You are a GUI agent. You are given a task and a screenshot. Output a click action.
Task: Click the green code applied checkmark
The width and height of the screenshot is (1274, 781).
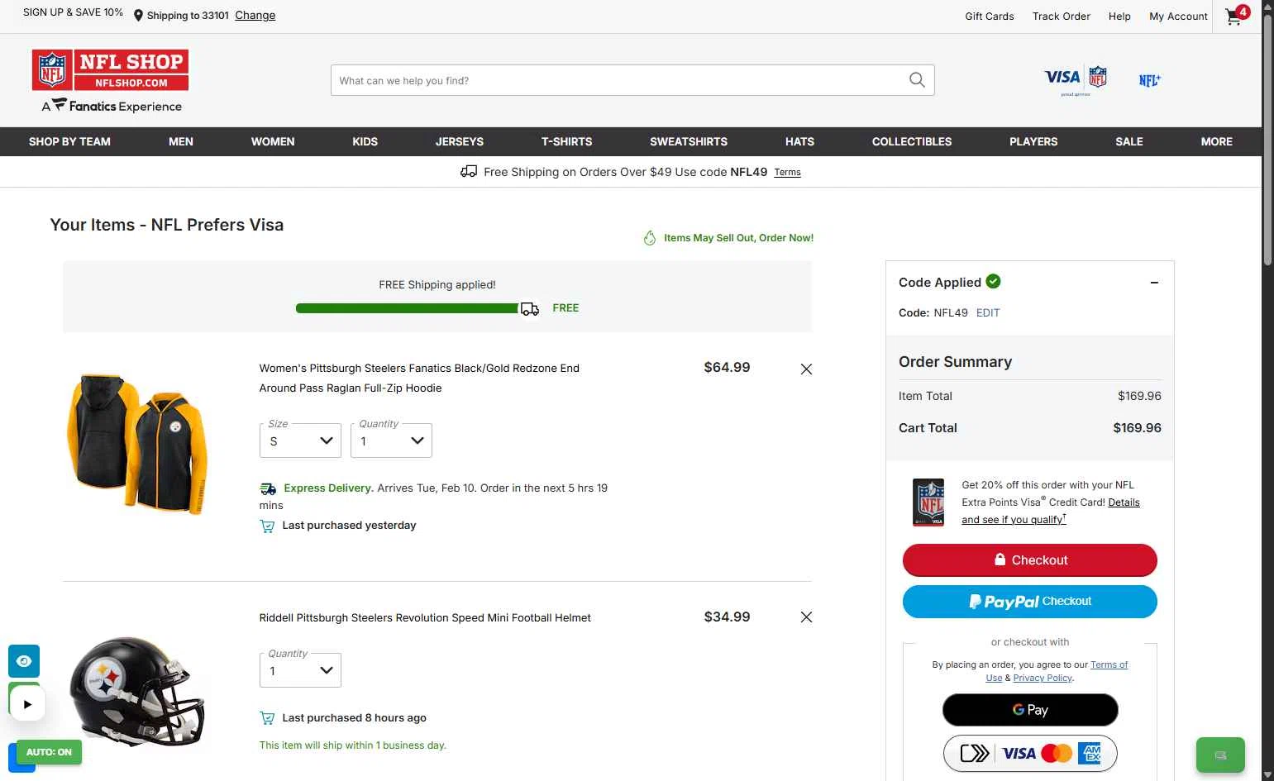993,281
